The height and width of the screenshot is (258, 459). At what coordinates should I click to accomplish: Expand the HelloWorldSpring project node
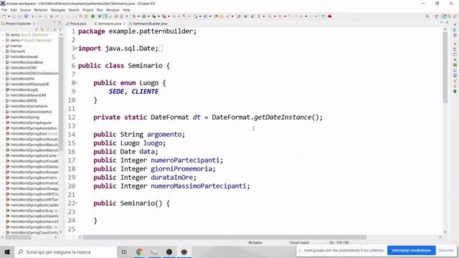click(3, 117)
